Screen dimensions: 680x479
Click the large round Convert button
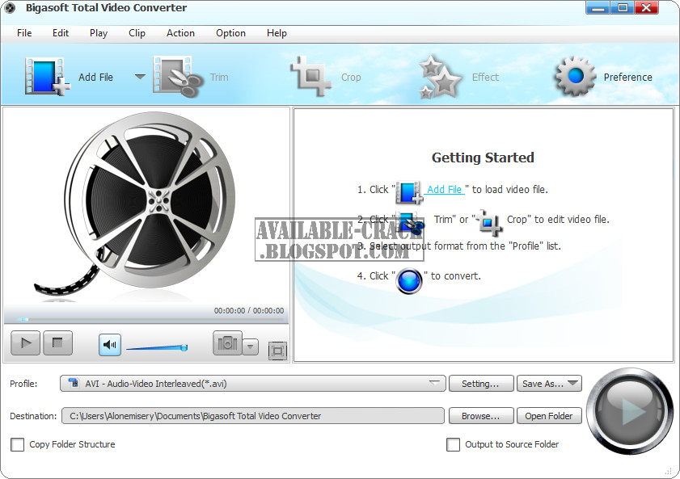pos(630,411)
